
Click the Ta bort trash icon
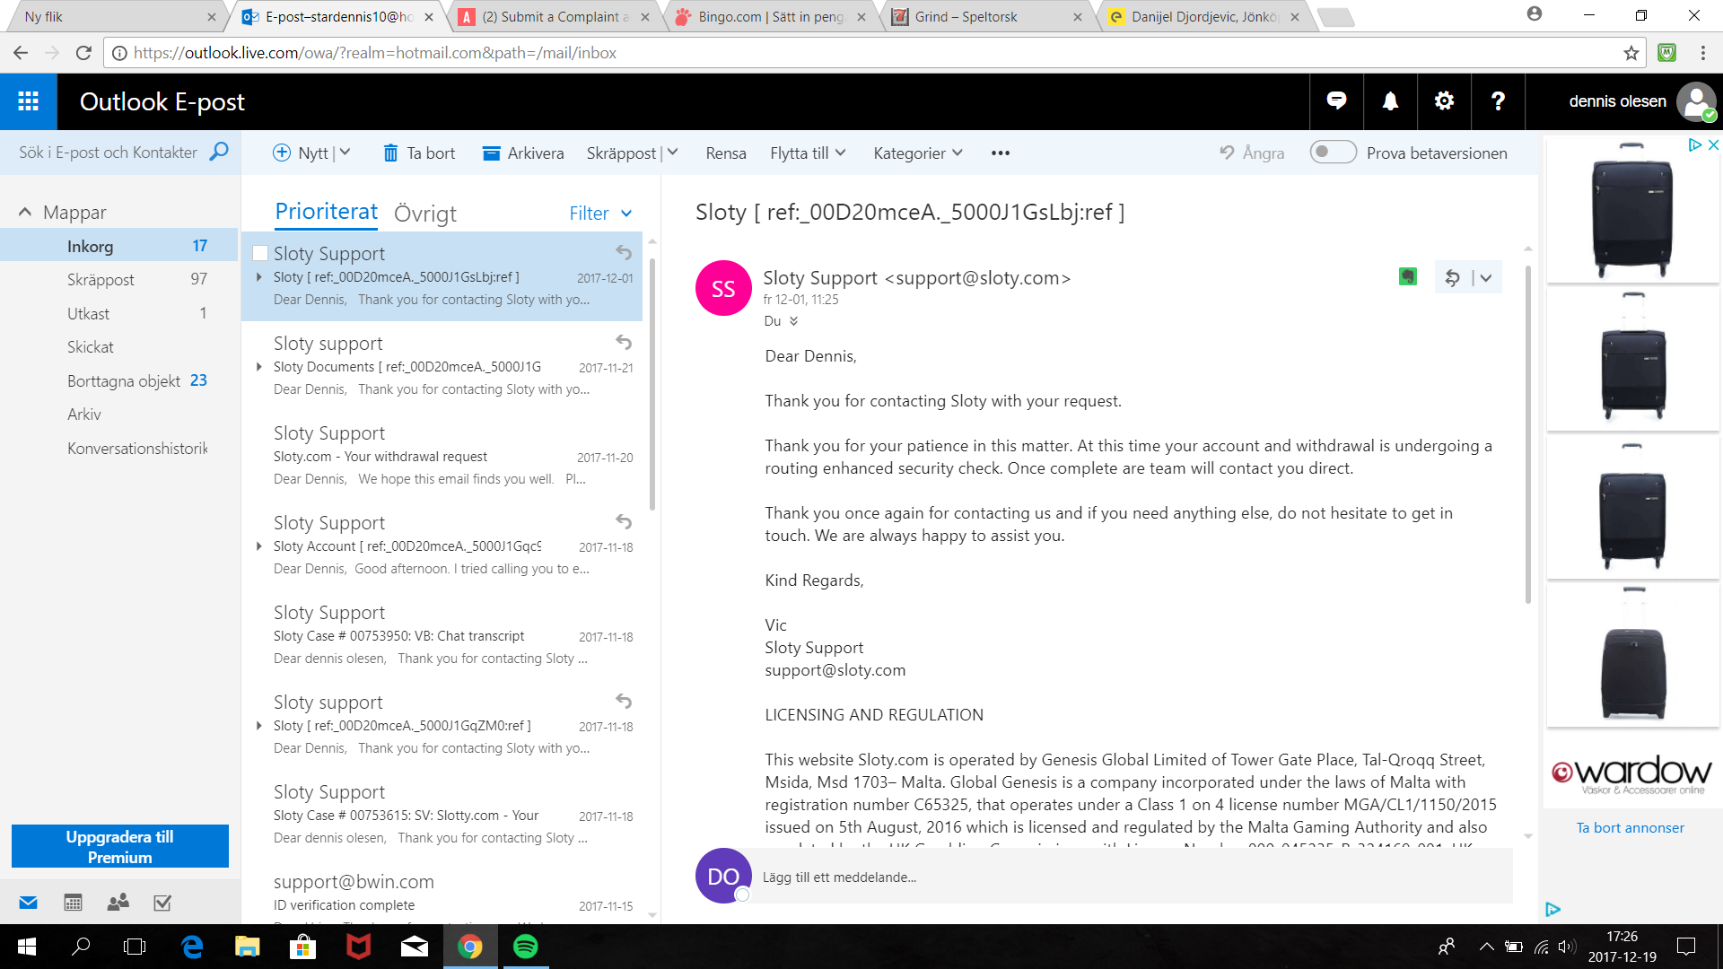tap(390, 153)
